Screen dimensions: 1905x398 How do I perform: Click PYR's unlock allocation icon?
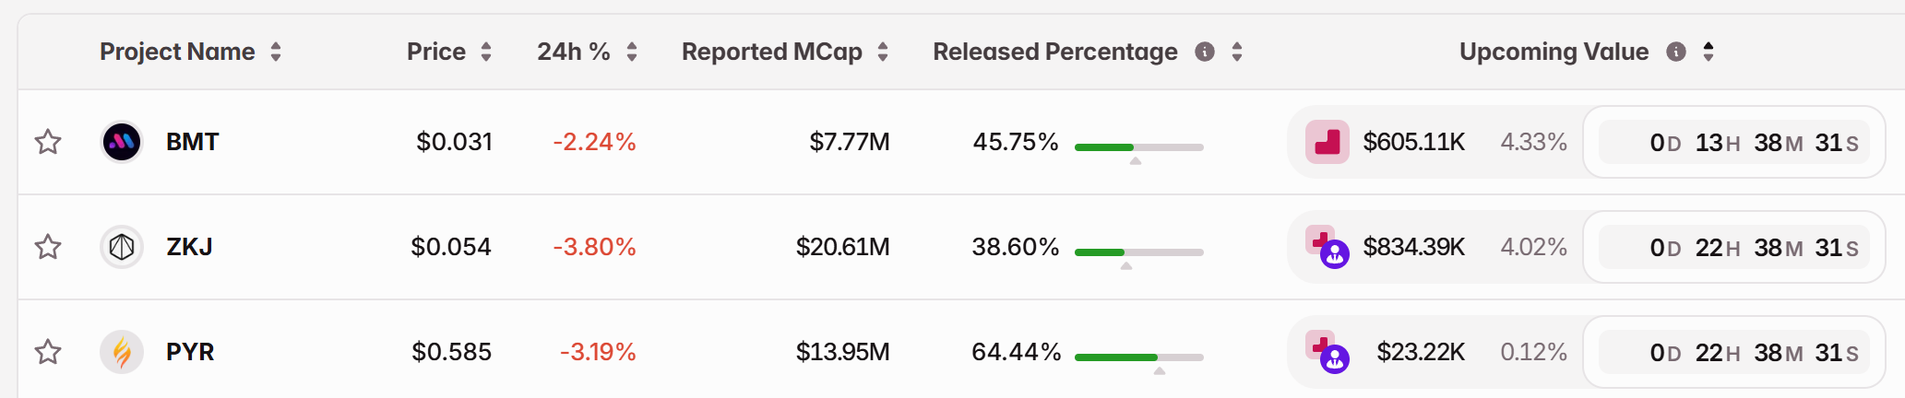1328,352
